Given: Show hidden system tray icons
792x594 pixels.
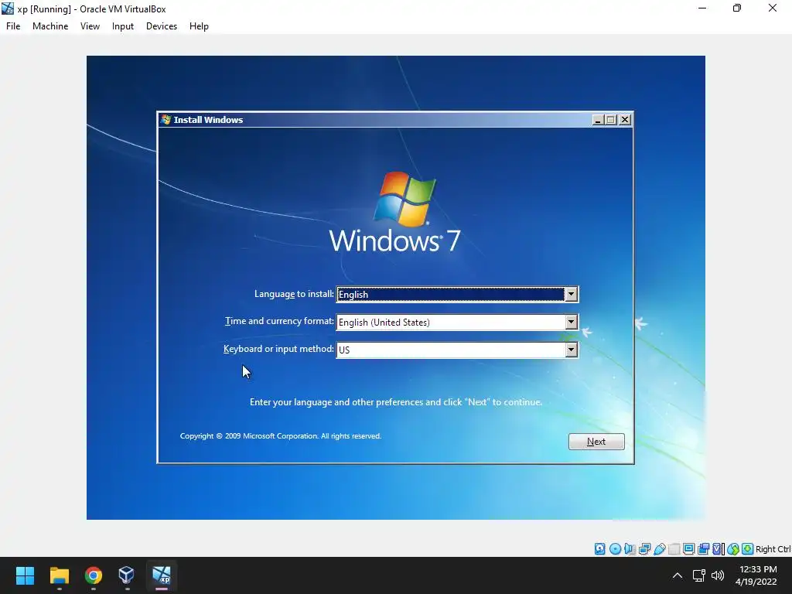Looking at the screenshot, I should (x=678, y=575).
